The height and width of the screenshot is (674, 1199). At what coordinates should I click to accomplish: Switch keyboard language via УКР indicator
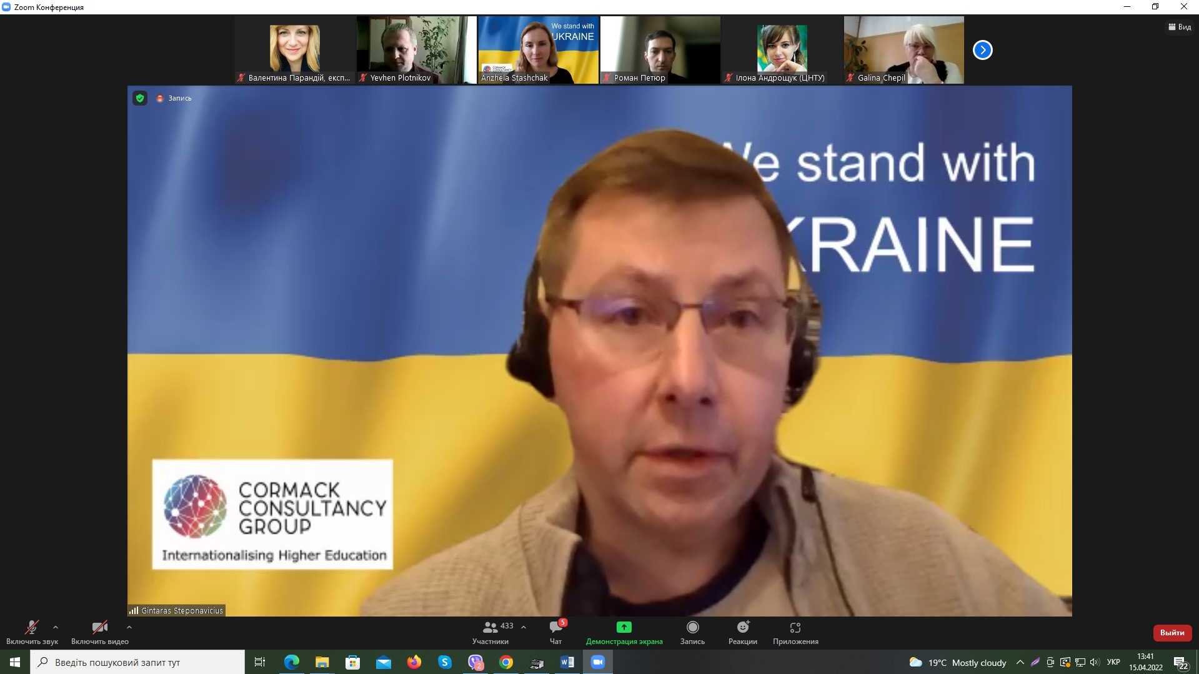tap(1113, 662)
